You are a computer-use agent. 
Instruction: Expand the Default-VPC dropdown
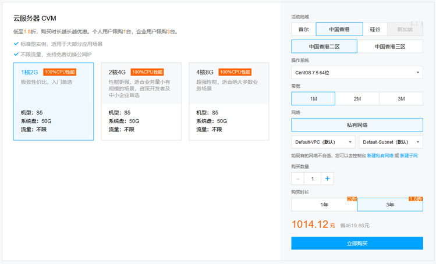323,142
